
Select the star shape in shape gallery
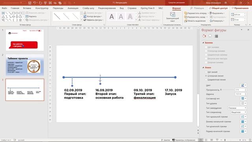[20, 20]
